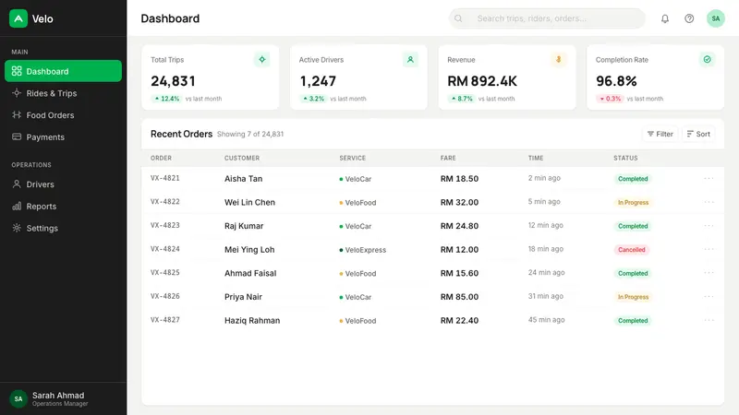739x415 pixels.
Task: Click Completed badge for Aisha Tan
Action: coord(633,179)
